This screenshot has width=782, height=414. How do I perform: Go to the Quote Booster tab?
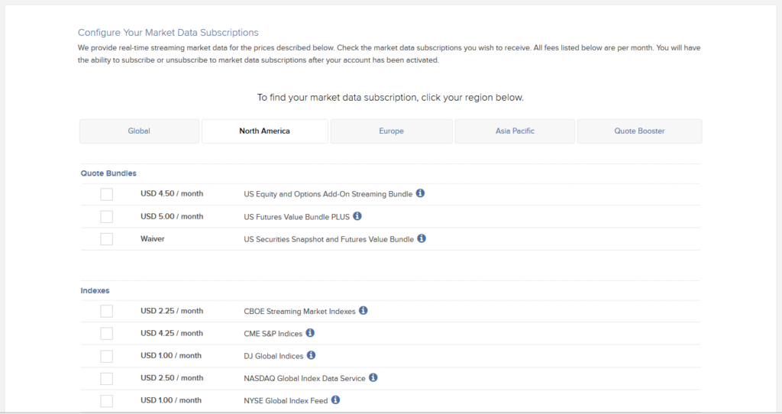click(639, 131)
